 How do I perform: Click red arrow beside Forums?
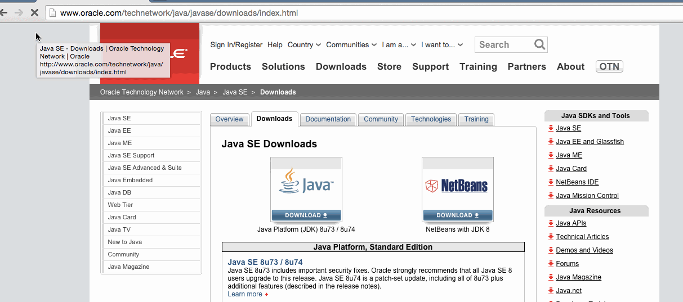pyautogui.click(x=551, y=264)
